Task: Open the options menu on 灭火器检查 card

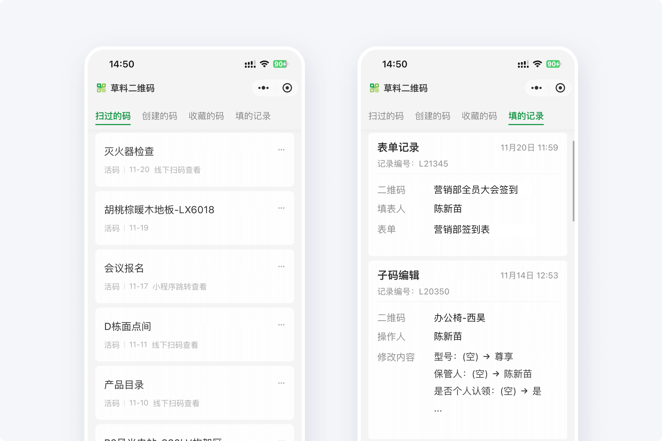Action: point(281,150)
